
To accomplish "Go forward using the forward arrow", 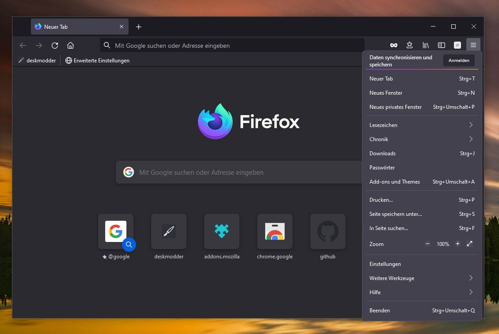I will click(x=39, y=46).
